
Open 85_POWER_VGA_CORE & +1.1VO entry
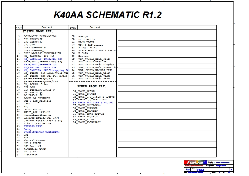pyautogui.click(x=93, y=103)
